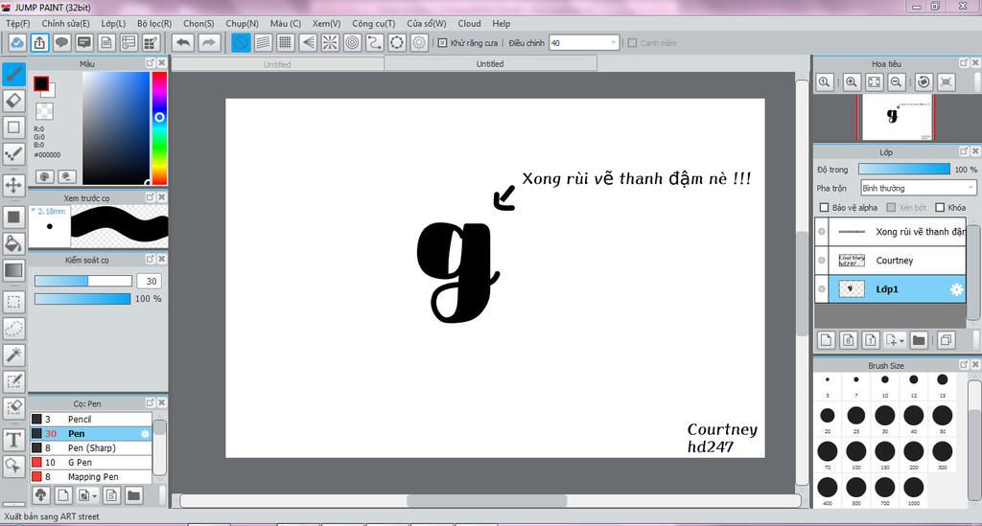Activate the Magic Wand tool

click(x=13, y=355)
